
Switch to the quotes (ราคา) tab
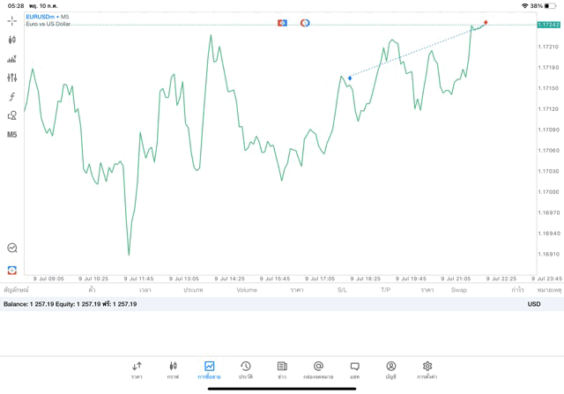point(137,369)
